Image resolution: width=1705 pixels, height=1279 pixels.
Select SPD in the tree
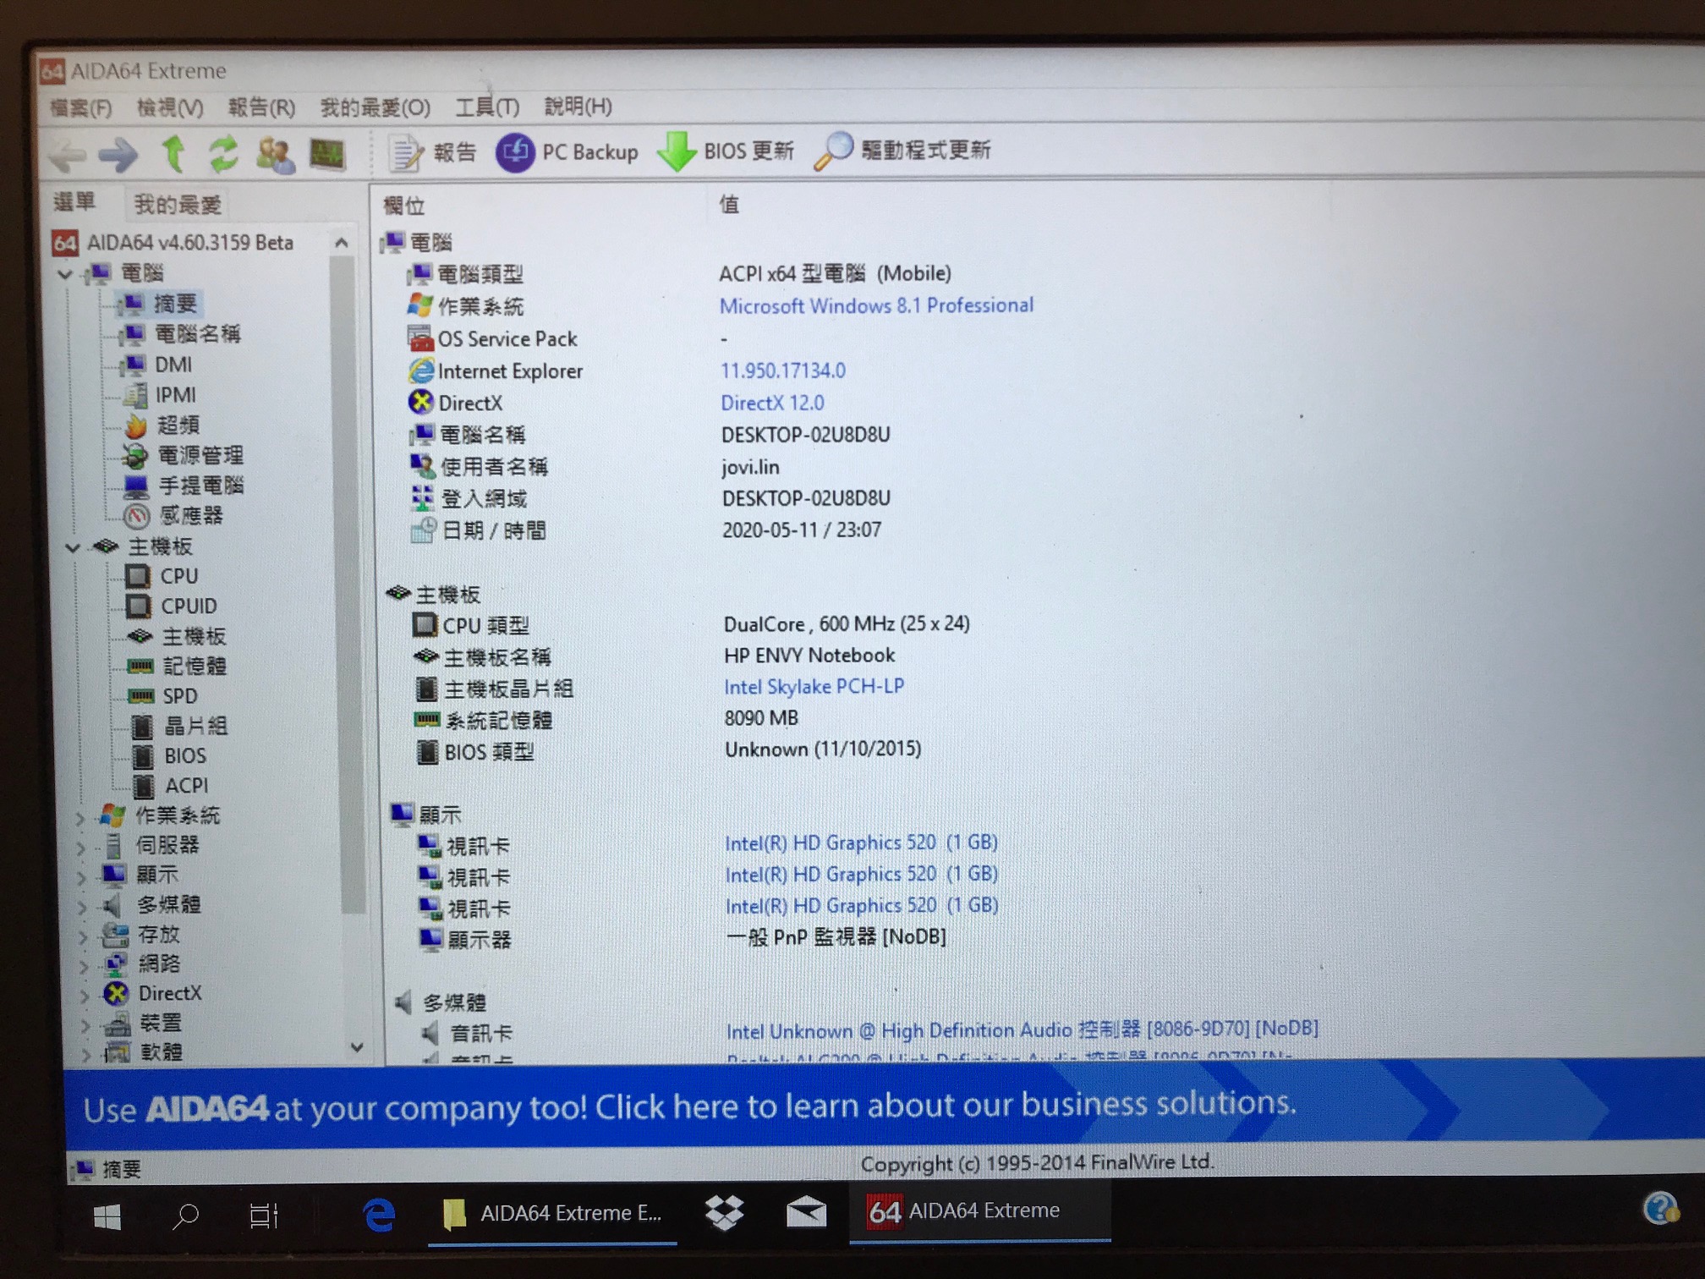(163, 696)
